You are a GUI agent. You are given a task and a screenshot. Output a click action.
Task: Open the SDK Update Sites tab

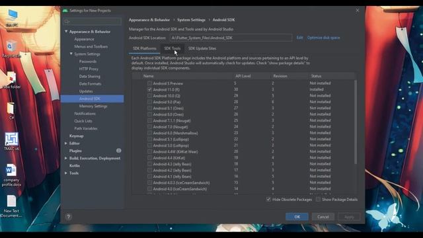coord(202,48)
